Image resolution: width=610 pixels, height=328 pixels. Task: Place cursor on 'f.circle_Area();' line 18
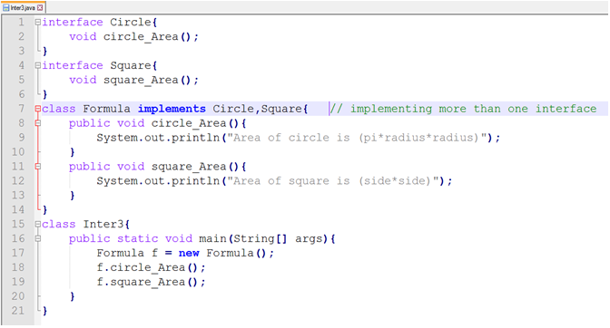click(151, 267)
